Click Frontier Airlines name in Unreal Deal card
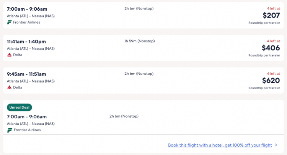 (27, 130)
